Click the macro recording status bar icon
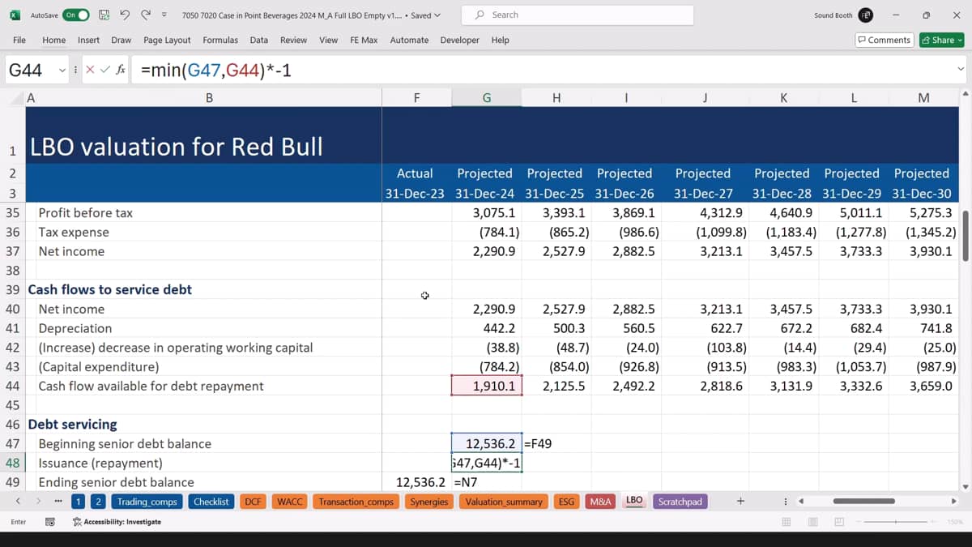Viewport: 972px width, 547px height. point(50,522)
